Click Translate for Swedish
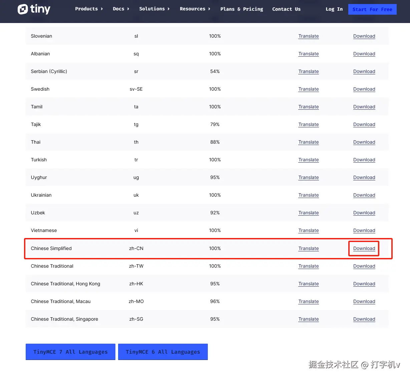Screen dimensions: 410x379 pos(309,89)
